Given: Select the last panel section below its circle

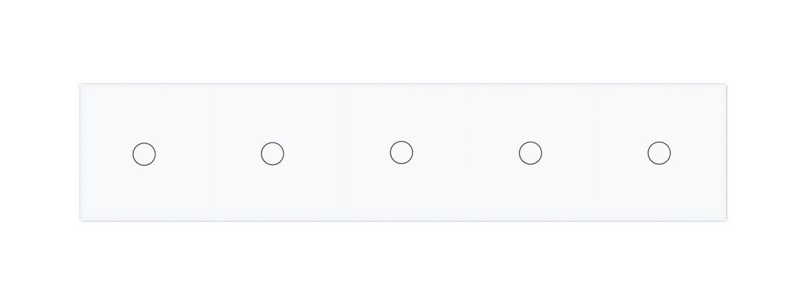Looking at the screenshot, I should 659,193.
